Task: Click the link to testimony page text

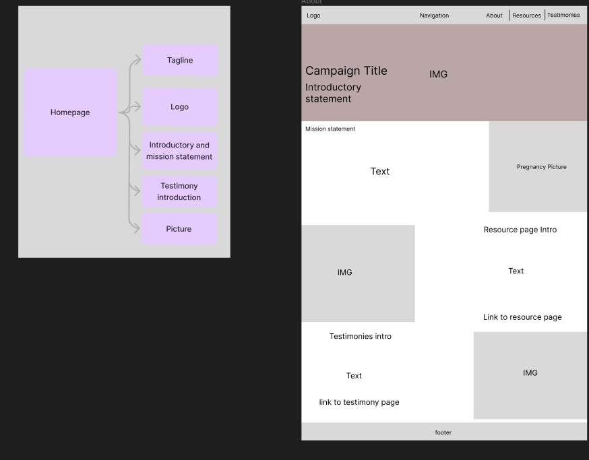Action: 359,402
